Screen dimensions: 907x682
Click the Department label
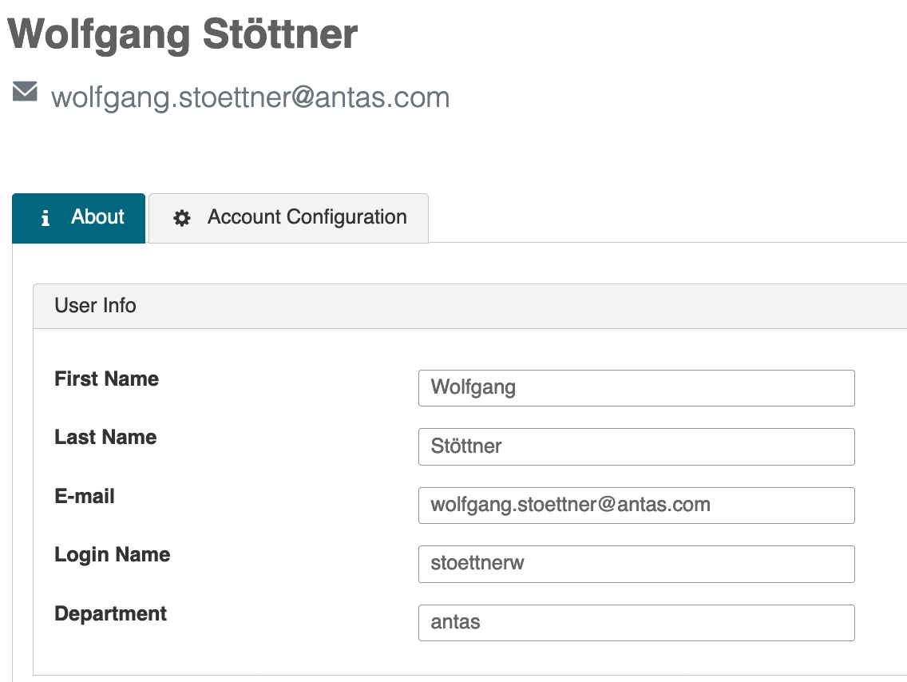pyautogui.click(x=110, y=614)
